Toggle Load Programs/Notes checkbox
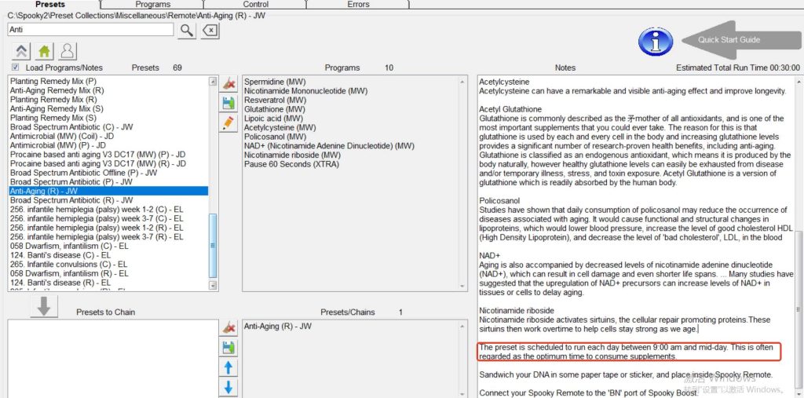 point(16,68)
